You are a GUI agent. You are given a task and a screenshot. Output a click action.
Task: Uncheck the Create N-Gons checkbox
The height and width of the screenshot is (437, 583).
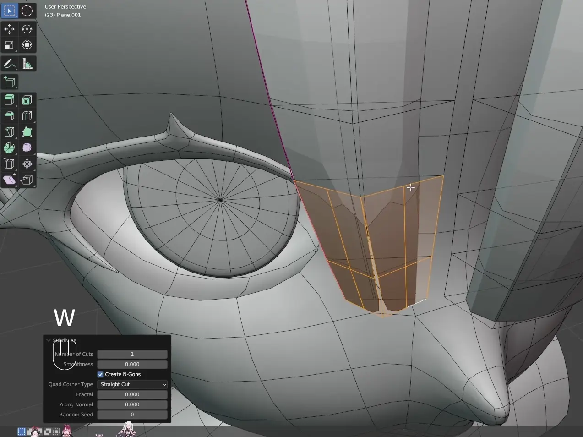pos(100,374)
